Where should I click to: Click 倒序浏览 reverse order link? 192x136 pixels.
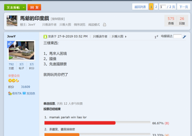point(79,25)
